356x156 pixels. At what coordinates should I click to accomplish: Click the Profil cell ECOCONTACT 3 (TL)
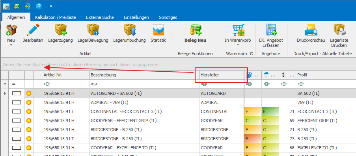pyautogui.click(x=326, y=111)
